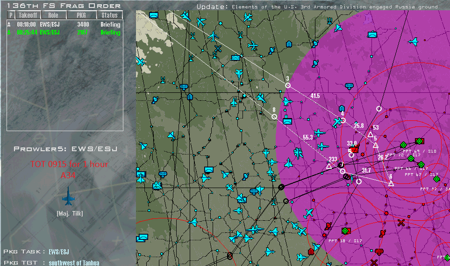
Task: Select the cyan large airliner icon on white route
Action: (x=213, y=37)
